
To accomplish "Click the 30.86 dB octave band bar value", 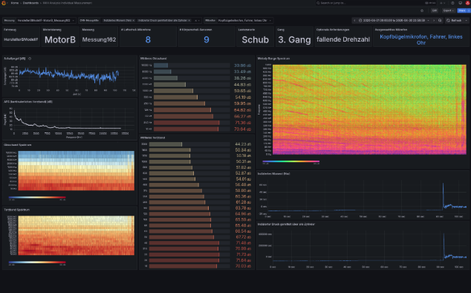I will 242,65.
